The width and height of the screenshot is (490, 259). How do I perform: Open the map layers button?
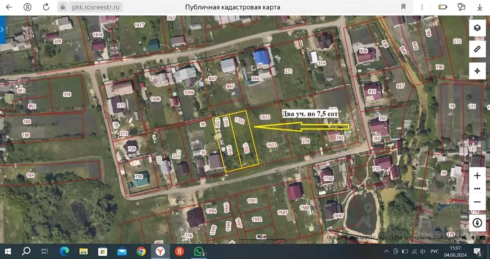pos(477,28)
